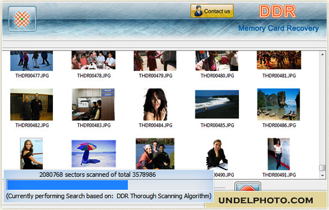Choose the THDR00479.JPG thumbnail
This screenshot has width=329, height=210.
tap(155, 61)
